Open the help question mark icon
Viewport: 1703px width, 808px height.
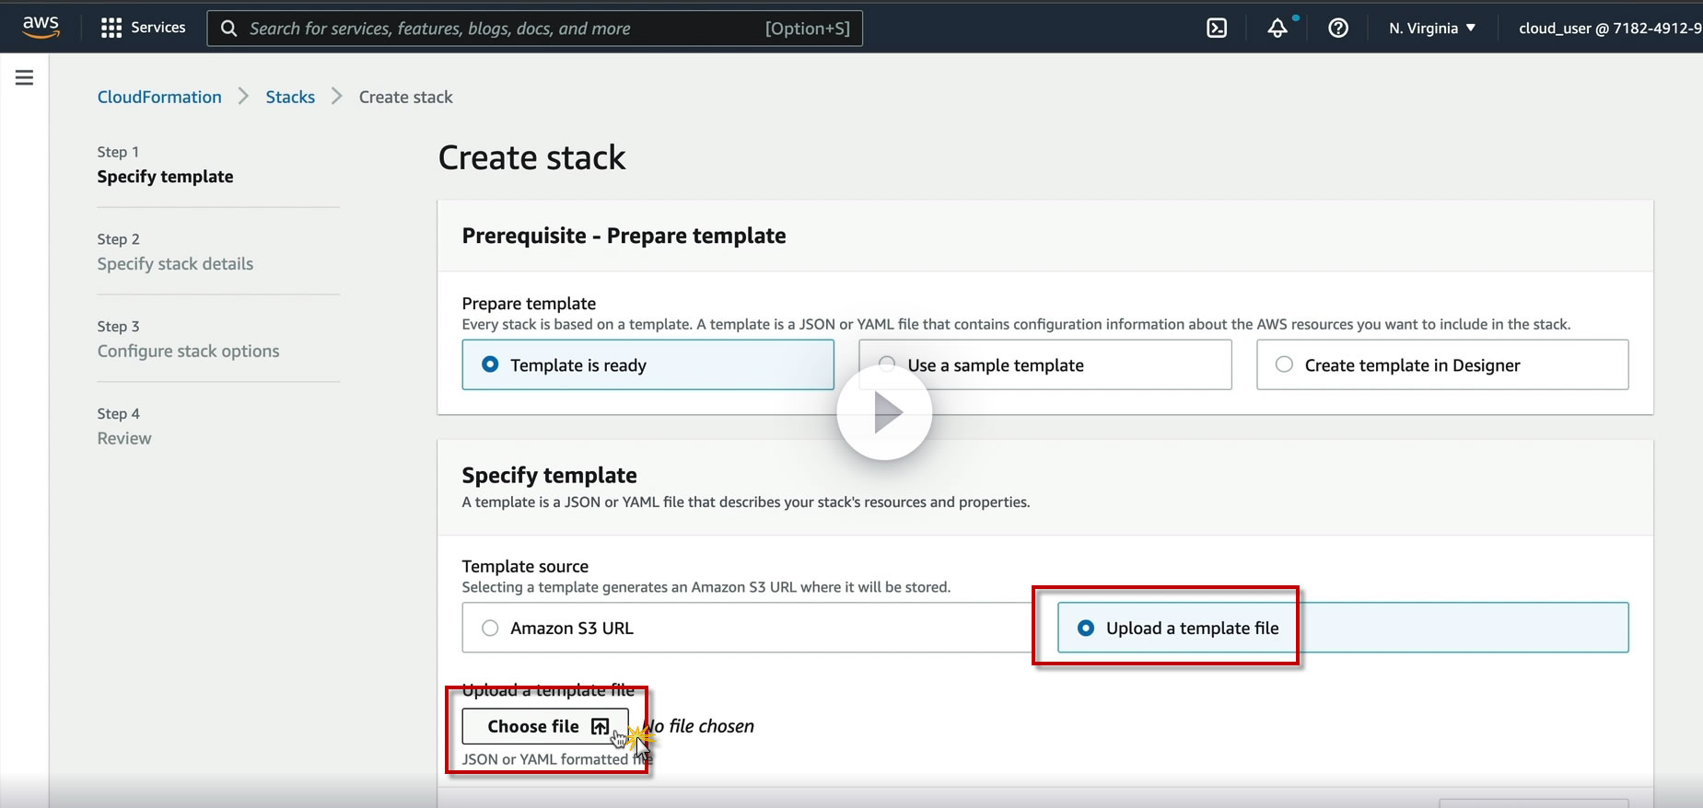pos(1338,28)
